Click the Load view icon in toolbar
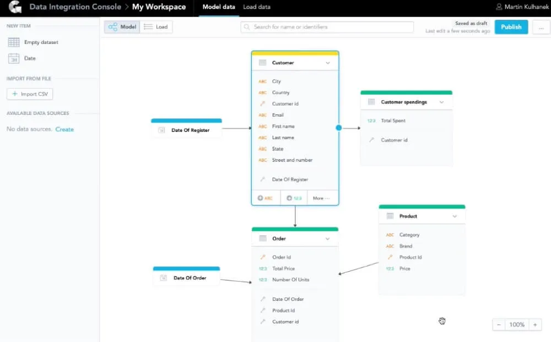This screenshot has height=342, width=551. 147,26
